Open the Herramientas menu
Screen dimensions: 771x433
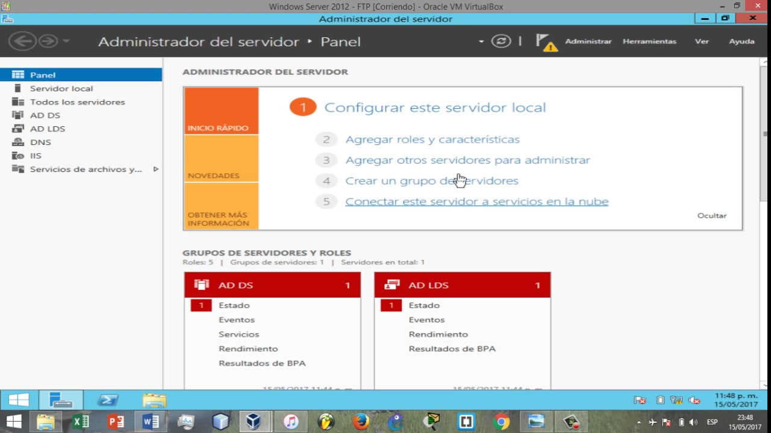649,41
